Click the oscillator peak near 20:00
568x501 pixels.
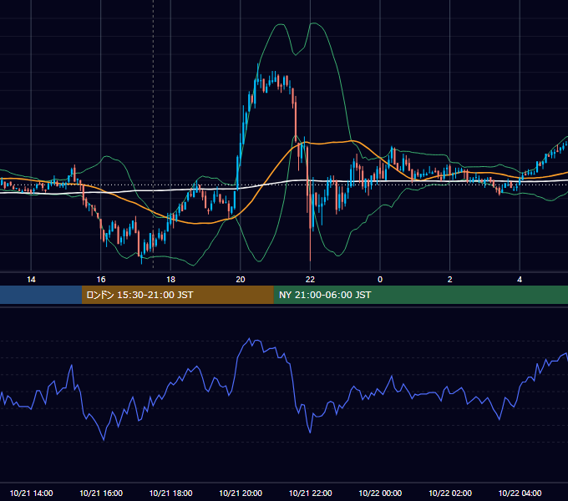point(249,339)
